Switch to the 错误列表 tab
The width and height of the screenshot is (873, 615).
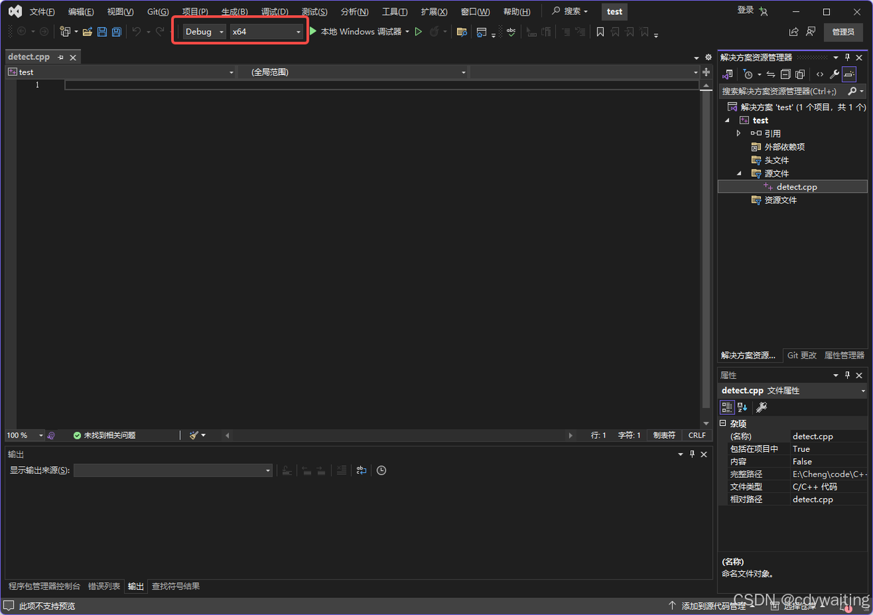(x=104, y=586)
